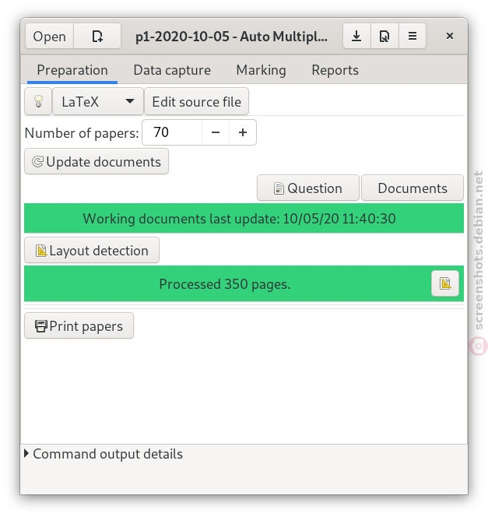The image size is (488, 517).
Task: Click the number of papers field
Action: click(x=172, y=132)
